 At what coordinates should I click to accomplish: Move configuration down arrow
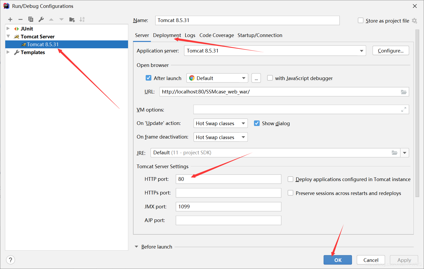tap(62, 19)
